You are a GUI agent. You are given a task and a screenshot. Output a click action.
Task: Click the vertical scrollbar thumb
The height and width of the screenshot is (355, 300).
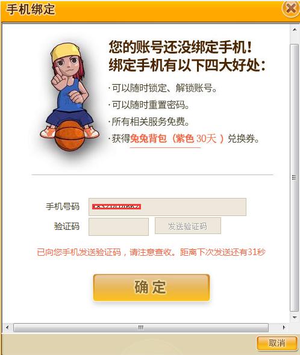(x=295, y=177)
